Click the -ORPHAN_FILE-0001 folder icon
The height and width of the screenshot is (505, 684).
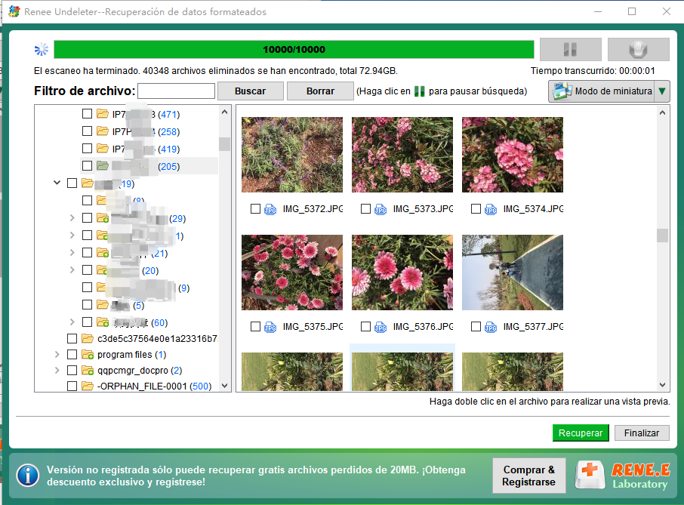[88, 386]
